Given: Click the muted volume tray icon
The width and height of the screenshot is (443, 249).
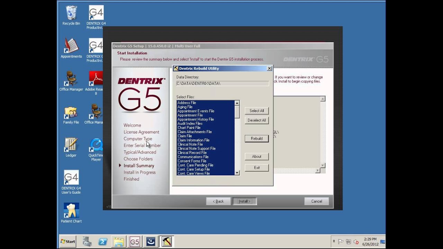Looking at the screenshot, I should 356,241.
